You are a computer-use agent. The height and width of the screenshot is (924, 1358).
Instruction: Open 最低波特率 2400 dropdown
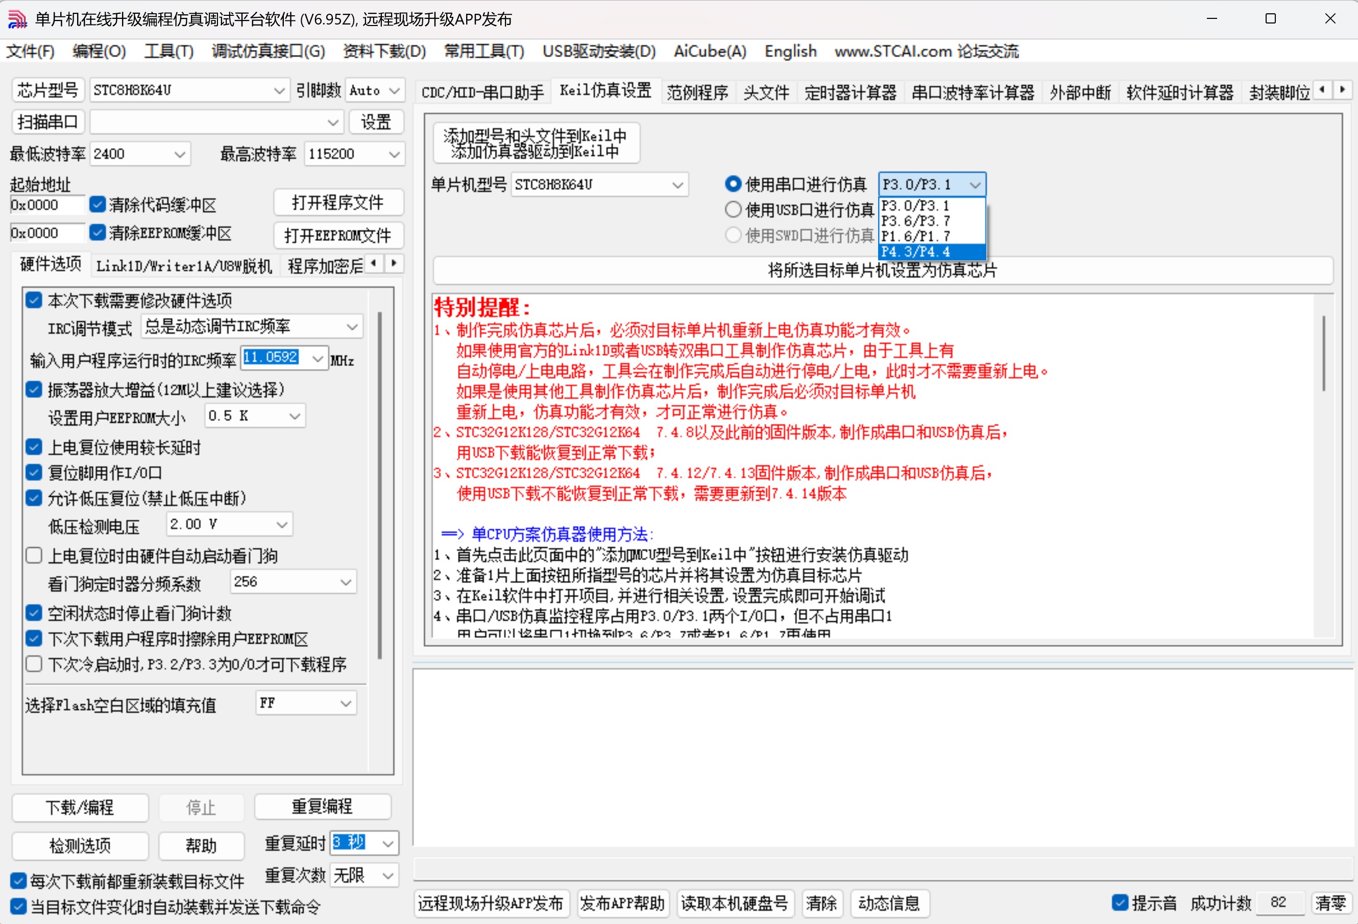pos(140,154)
